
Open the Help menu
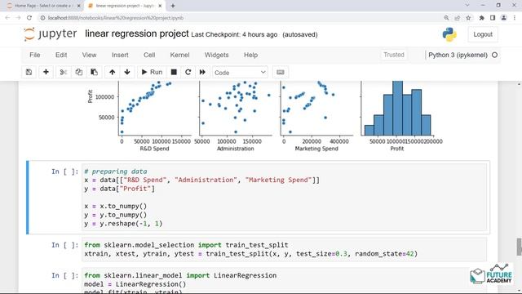250,55
